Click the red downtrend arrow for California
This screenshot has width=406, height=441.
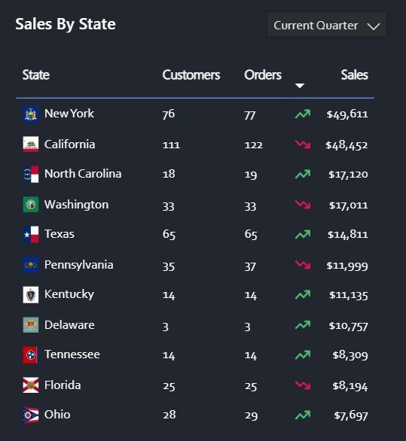click(303, 144)
